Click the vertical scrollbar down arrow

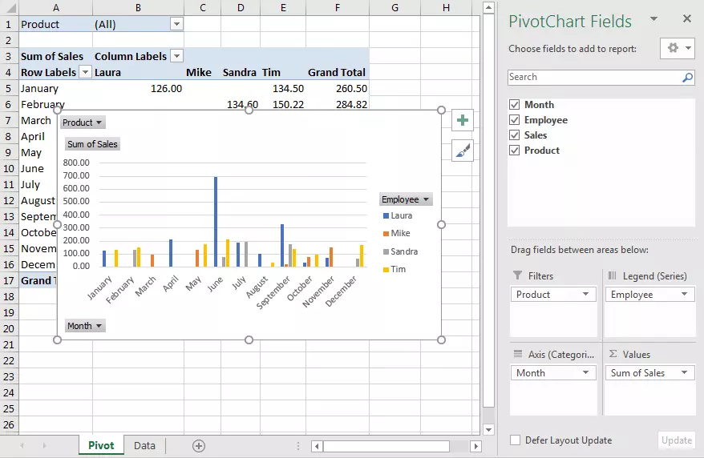click(x=488, y=430)
